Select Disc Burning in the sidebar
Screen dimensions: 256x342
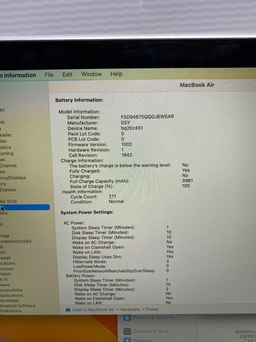(x=7, y=153)
